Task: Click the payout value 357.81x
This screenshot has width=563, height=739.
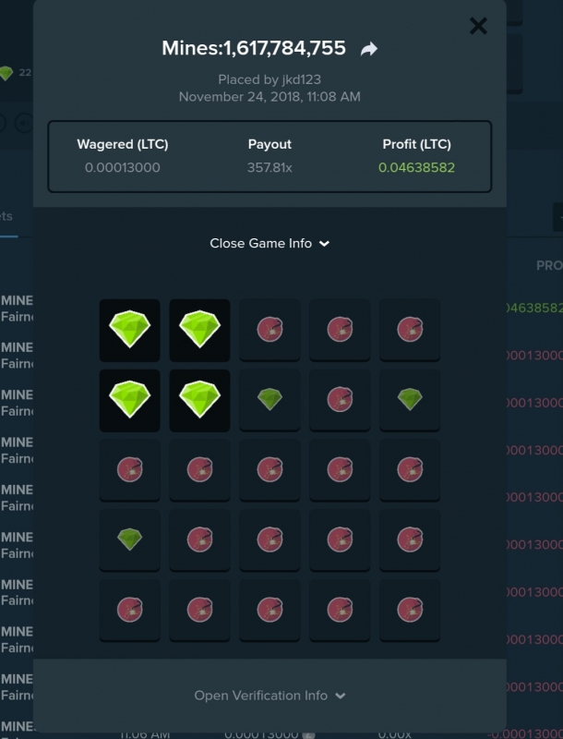Action: click(270, 167)
